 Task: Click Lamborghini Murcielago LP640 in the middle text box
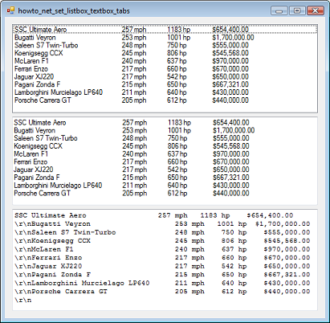[x=58, y=186]
